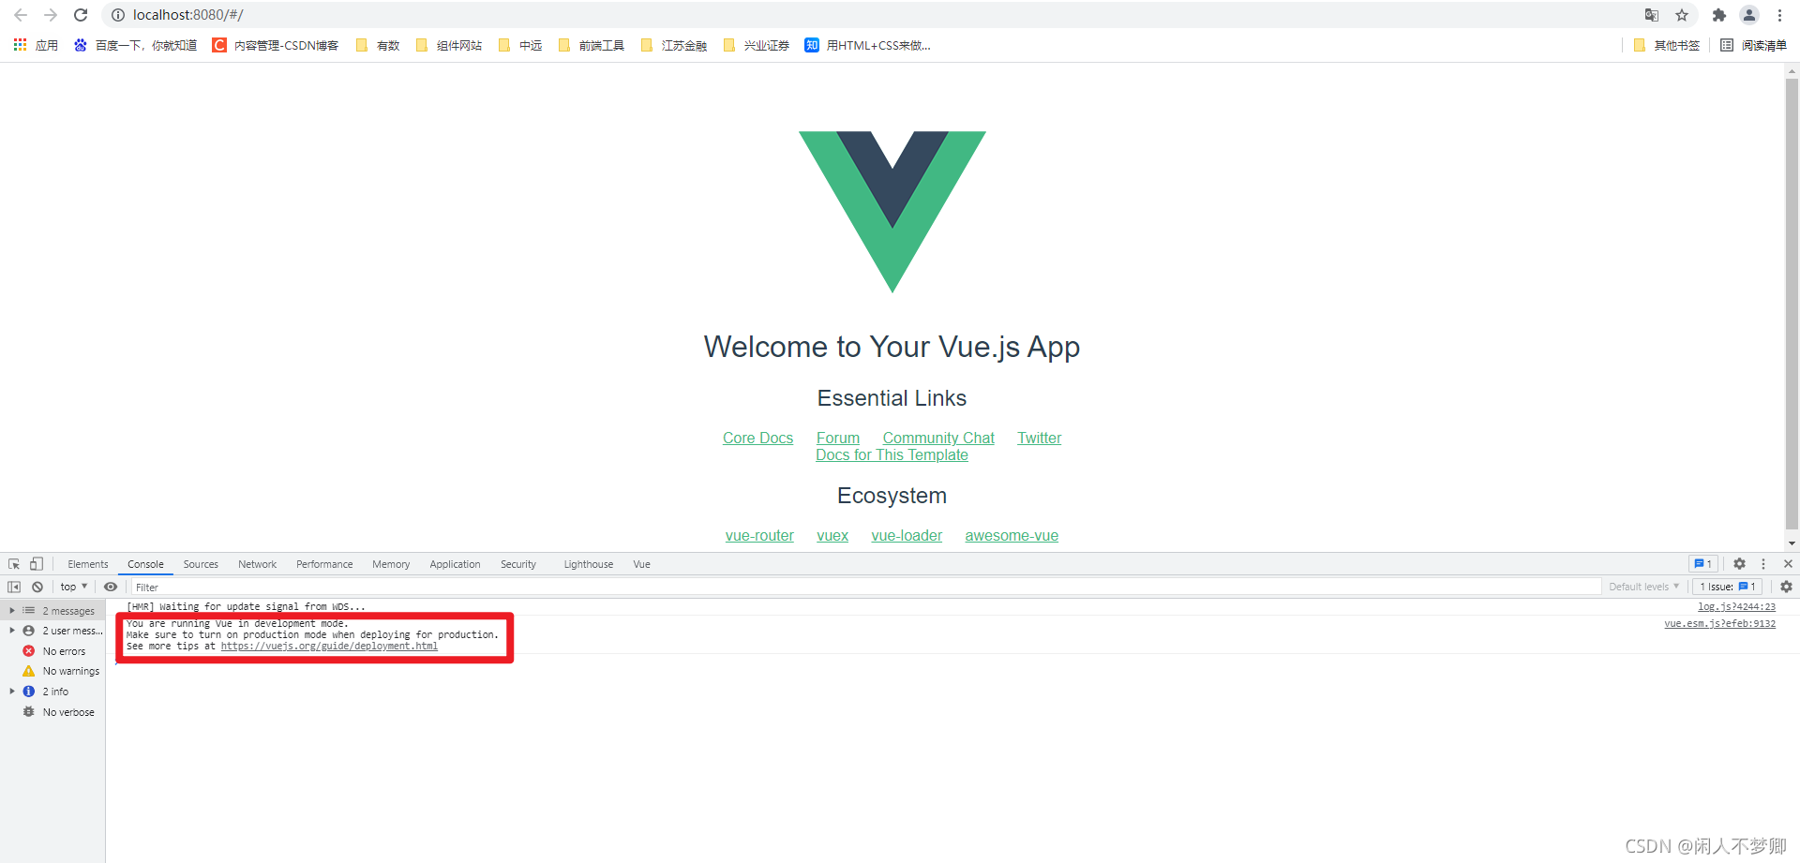Viewport: 1800px width, 863px height.
Task: Open the DevTools customize menu (three dots)
Action: pyautogui.click(x=1764, y=563)
